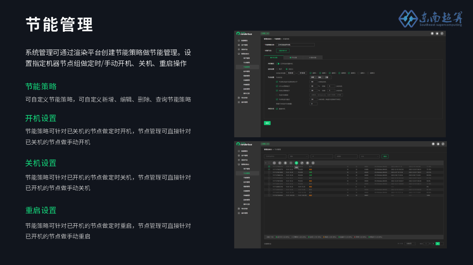Click the document icon beside bell, policy editor screenshot
The height and width of the screenshot is (265, 473).
pyautogui.click(x=432, y=33)
